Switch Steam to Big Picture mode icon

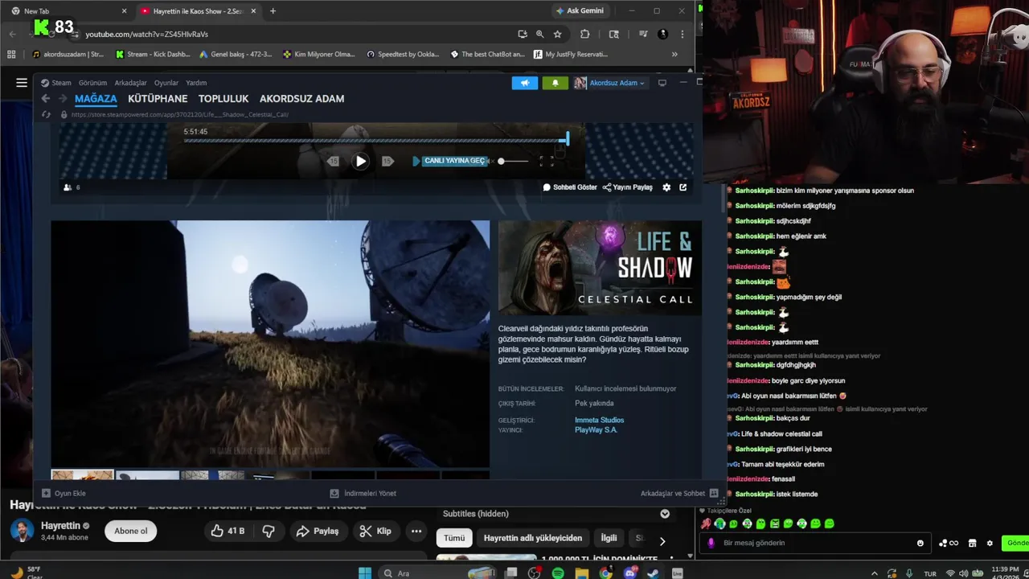pos(662,83)
